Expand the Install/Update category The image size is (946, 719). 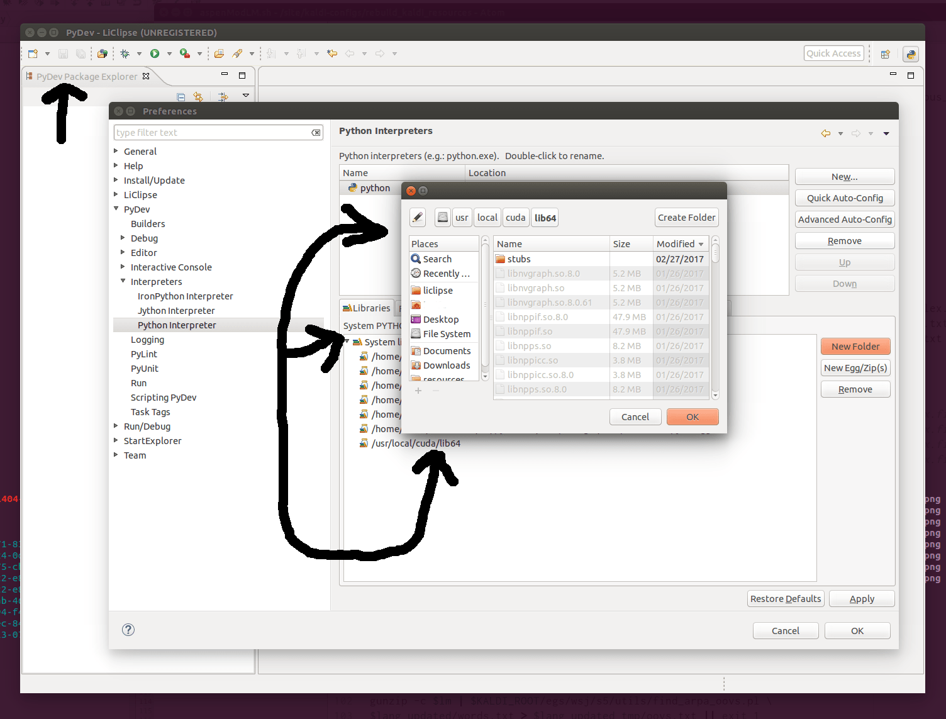pyautogui.click(x=116, y=180)
